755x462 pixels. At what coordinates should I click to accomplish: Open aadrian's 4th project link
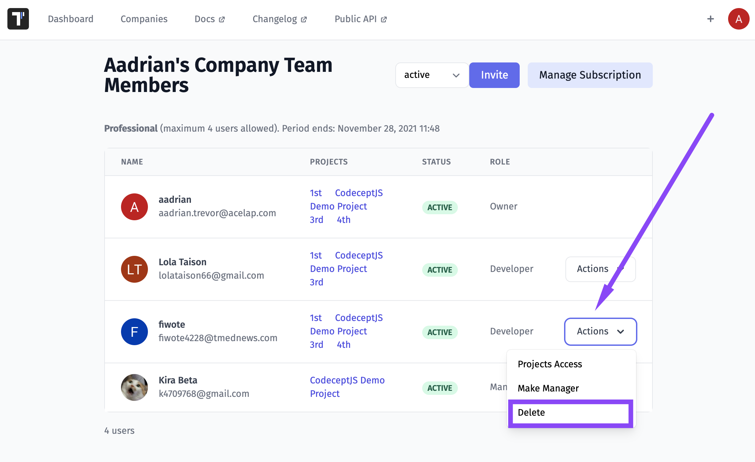[x=344, y=220]
